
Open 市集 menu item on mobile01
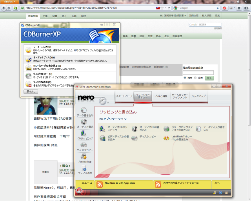45,16
